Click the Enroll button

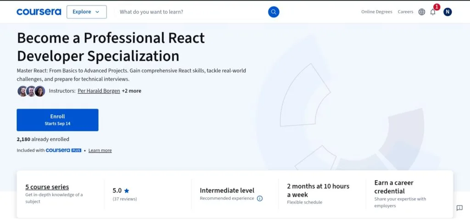pos(57,120)
